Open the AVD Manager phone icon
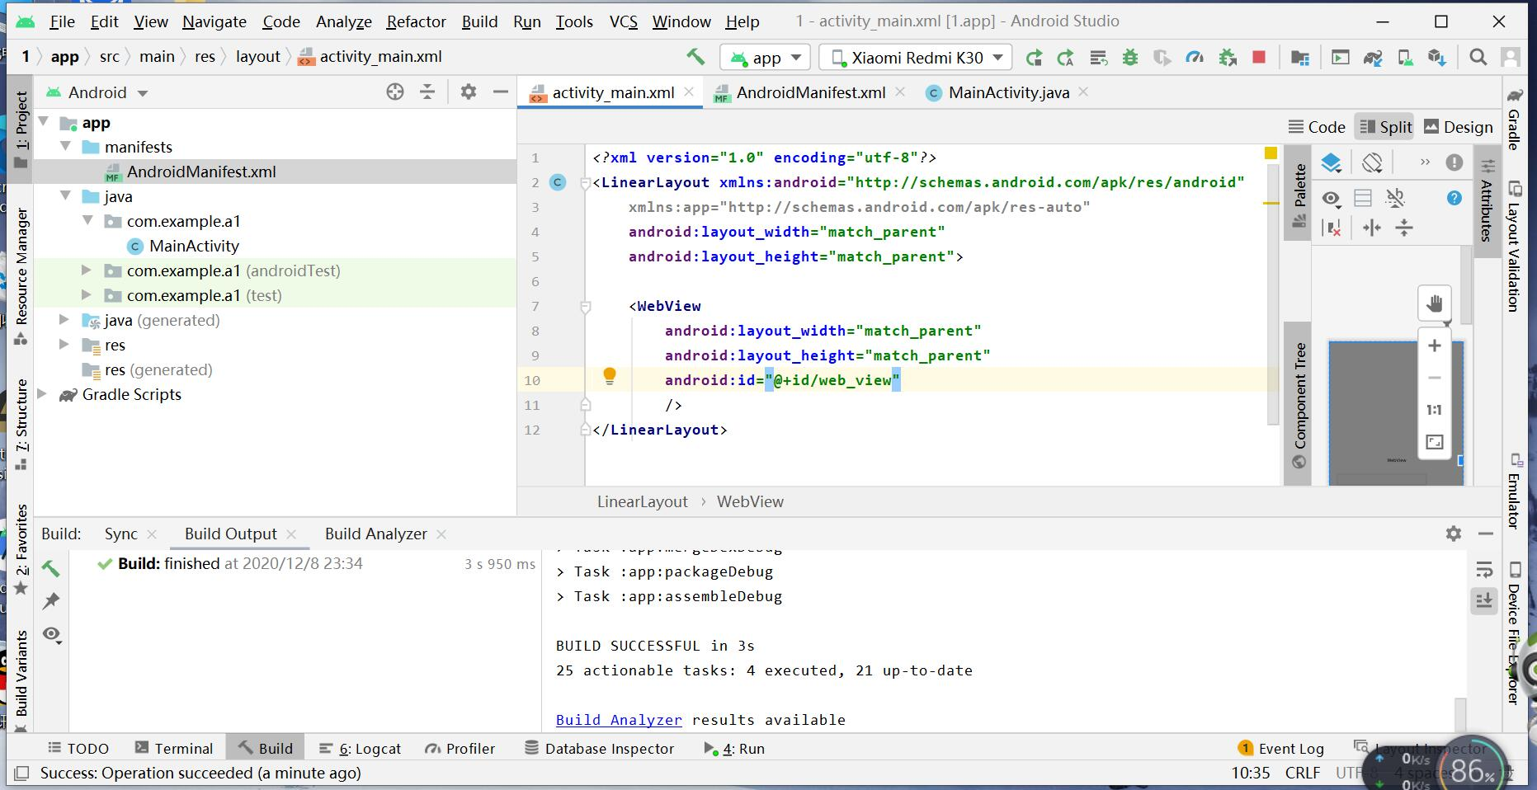The image size is (1537, 790). (1404, 58)
